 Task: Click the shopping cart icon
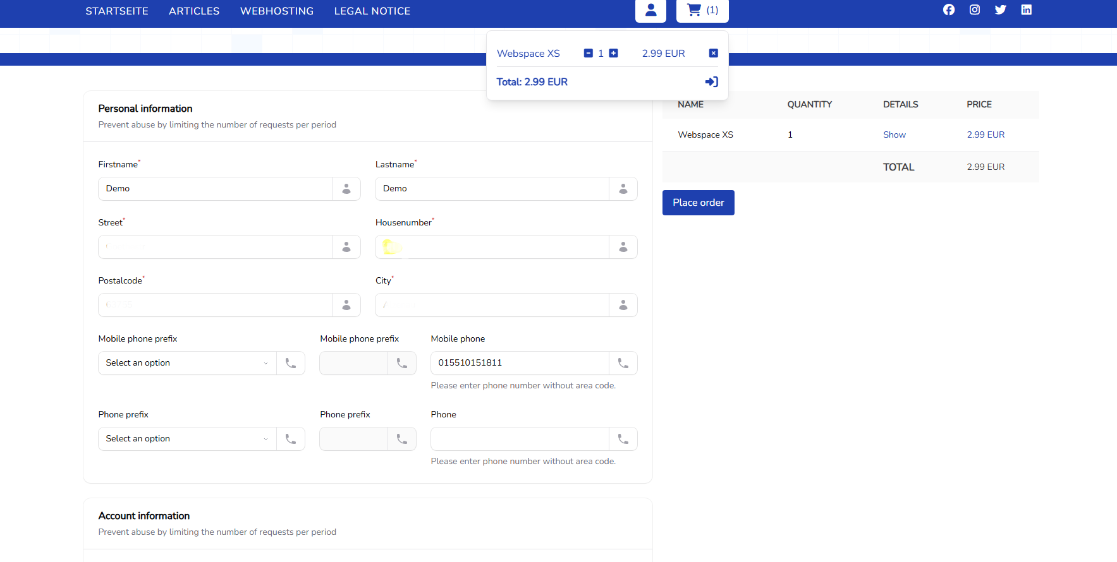coord(694,10)
